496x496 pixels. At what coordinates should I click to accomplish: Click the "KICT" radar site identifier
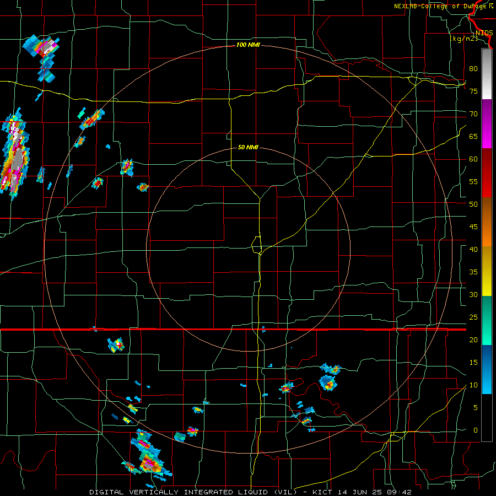click(324, 492)
